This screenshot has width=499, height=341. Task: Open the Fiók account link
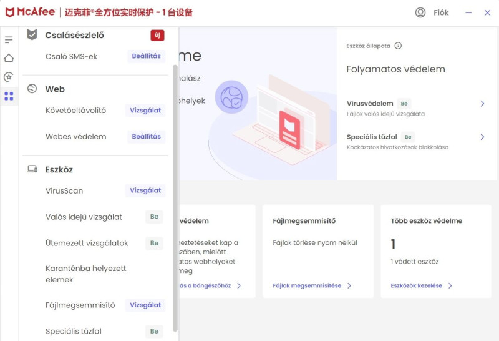click(x=441, y=12)
